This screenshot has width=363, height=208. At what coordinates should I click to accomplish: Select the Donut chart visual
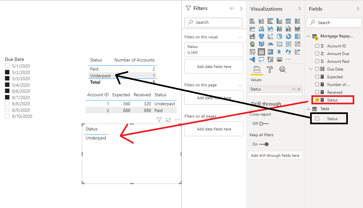pos(289,36)
